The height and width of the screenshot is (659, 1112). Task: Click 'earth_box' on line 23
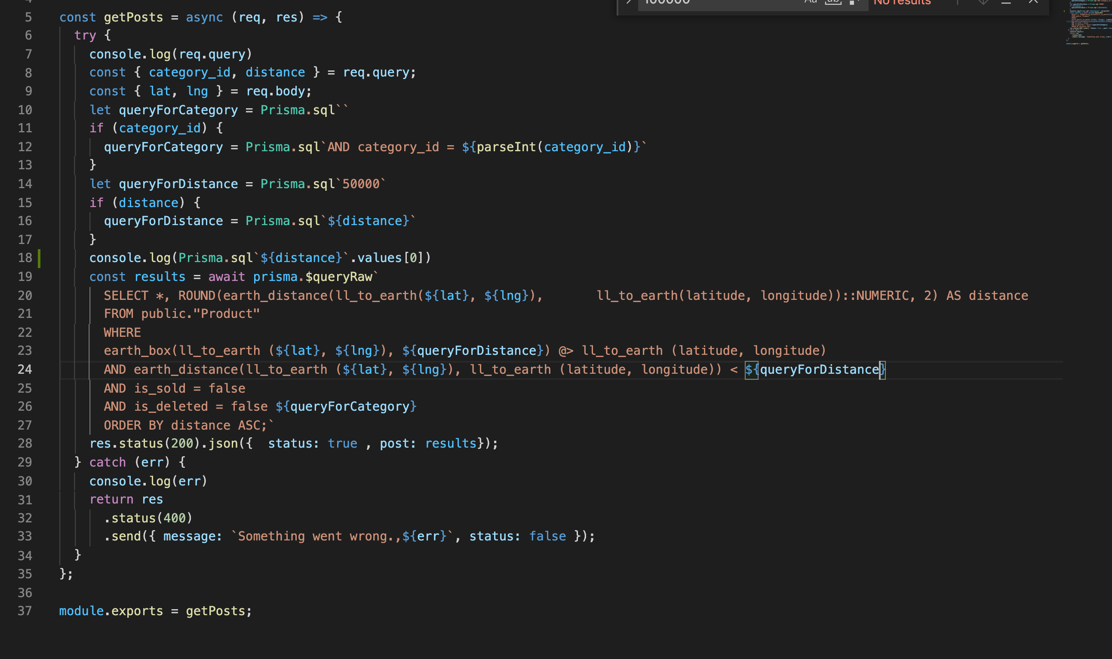[x=137, y=351]
